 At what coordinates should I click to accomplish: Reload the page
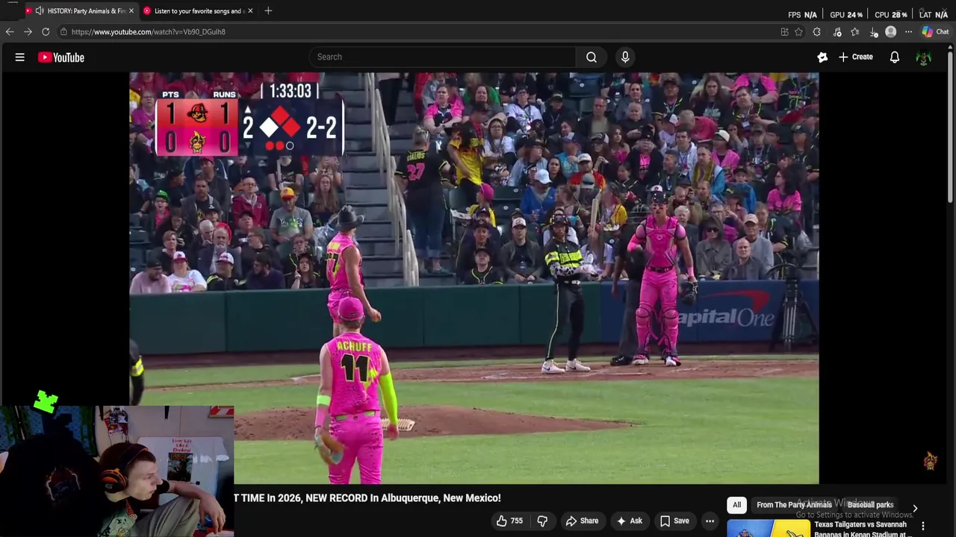(46, 32)
